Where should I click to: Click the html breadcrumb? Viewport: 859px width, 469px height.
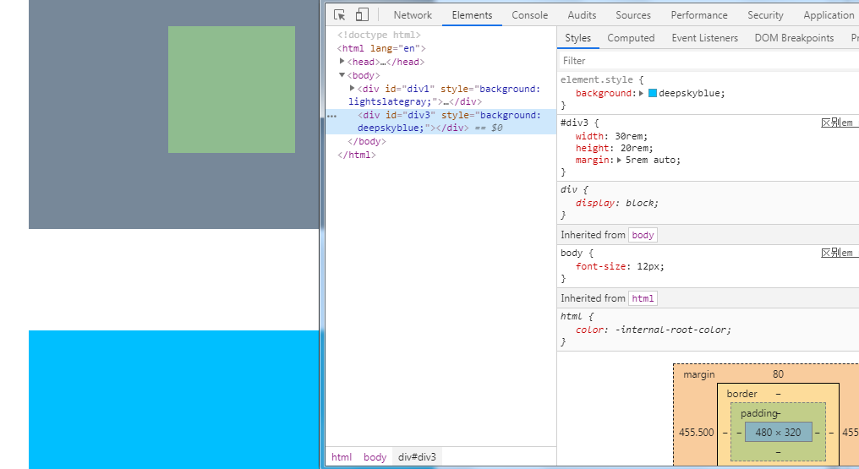pyautogui.click(x=342, y=457)
